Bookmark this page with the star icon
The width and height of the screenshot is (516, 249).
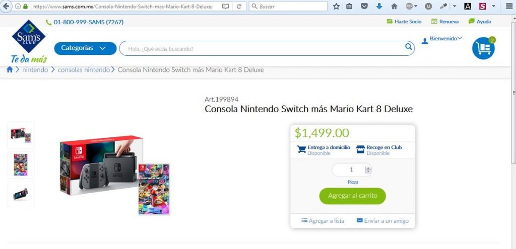pos(336,7)
